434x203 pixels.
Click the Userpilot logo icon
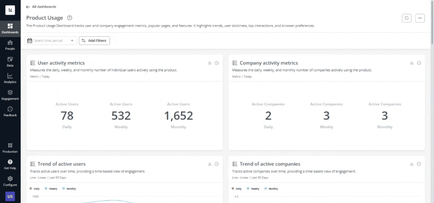coord(10,10)
